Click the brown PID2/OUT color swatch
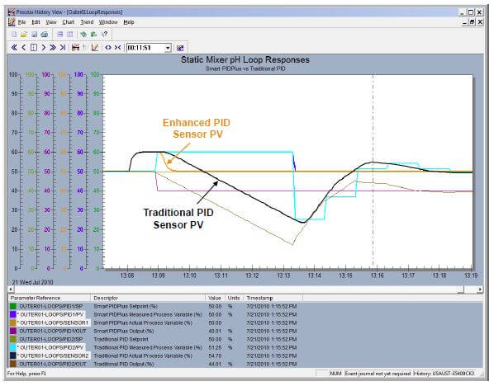The height and width of the screenshot is (386, 494). (13, 364)
